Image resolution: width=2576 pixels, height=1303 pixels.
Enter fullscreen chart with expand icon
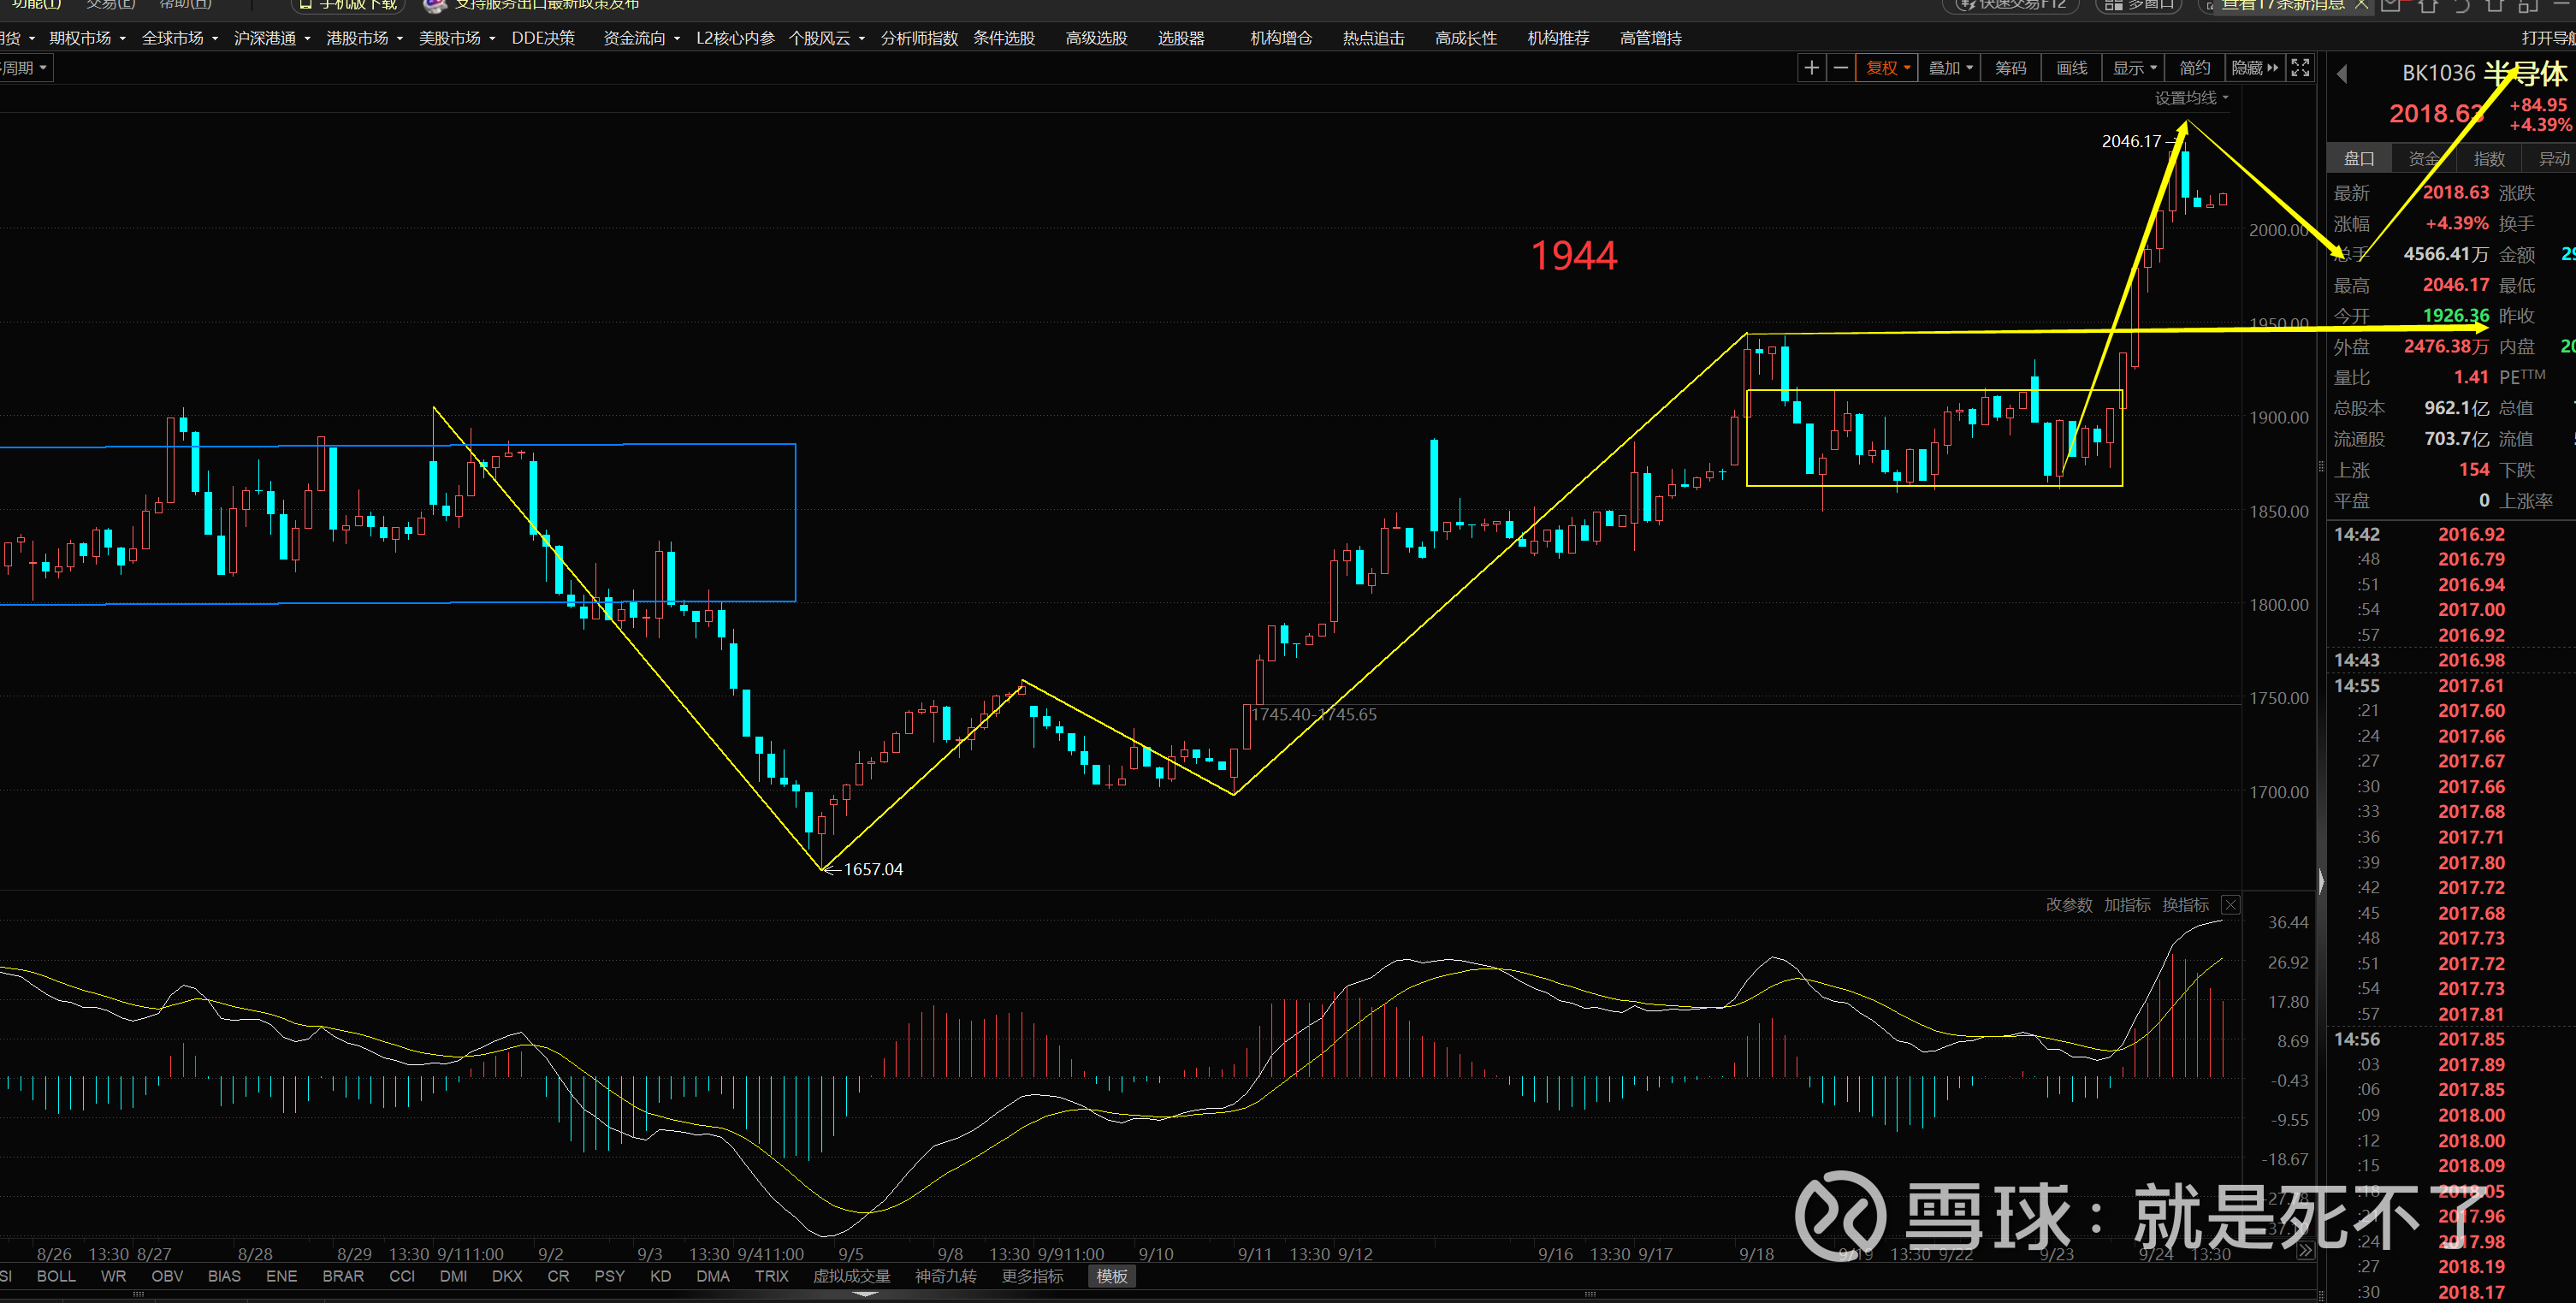(2300, 68)
